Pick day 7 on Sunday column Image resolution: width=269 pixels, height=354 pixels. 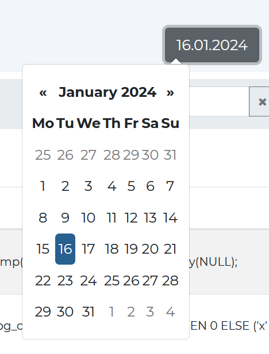tap(170, 186)
